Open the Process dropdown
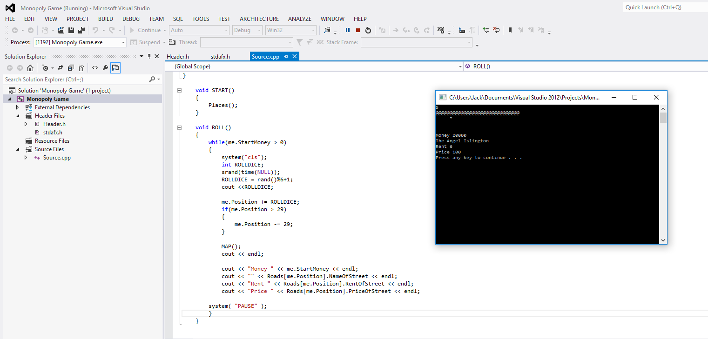708x339 pixels. [123, 42]
